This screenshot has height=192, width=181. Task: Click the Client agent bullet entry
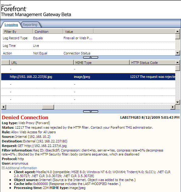[x=92, y=174]
